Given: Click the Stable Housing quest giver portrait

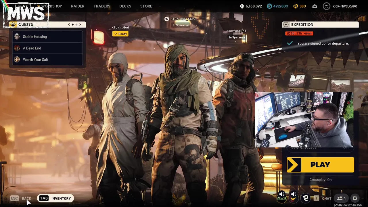Looking at the screenshot, I should coord(17,37).
